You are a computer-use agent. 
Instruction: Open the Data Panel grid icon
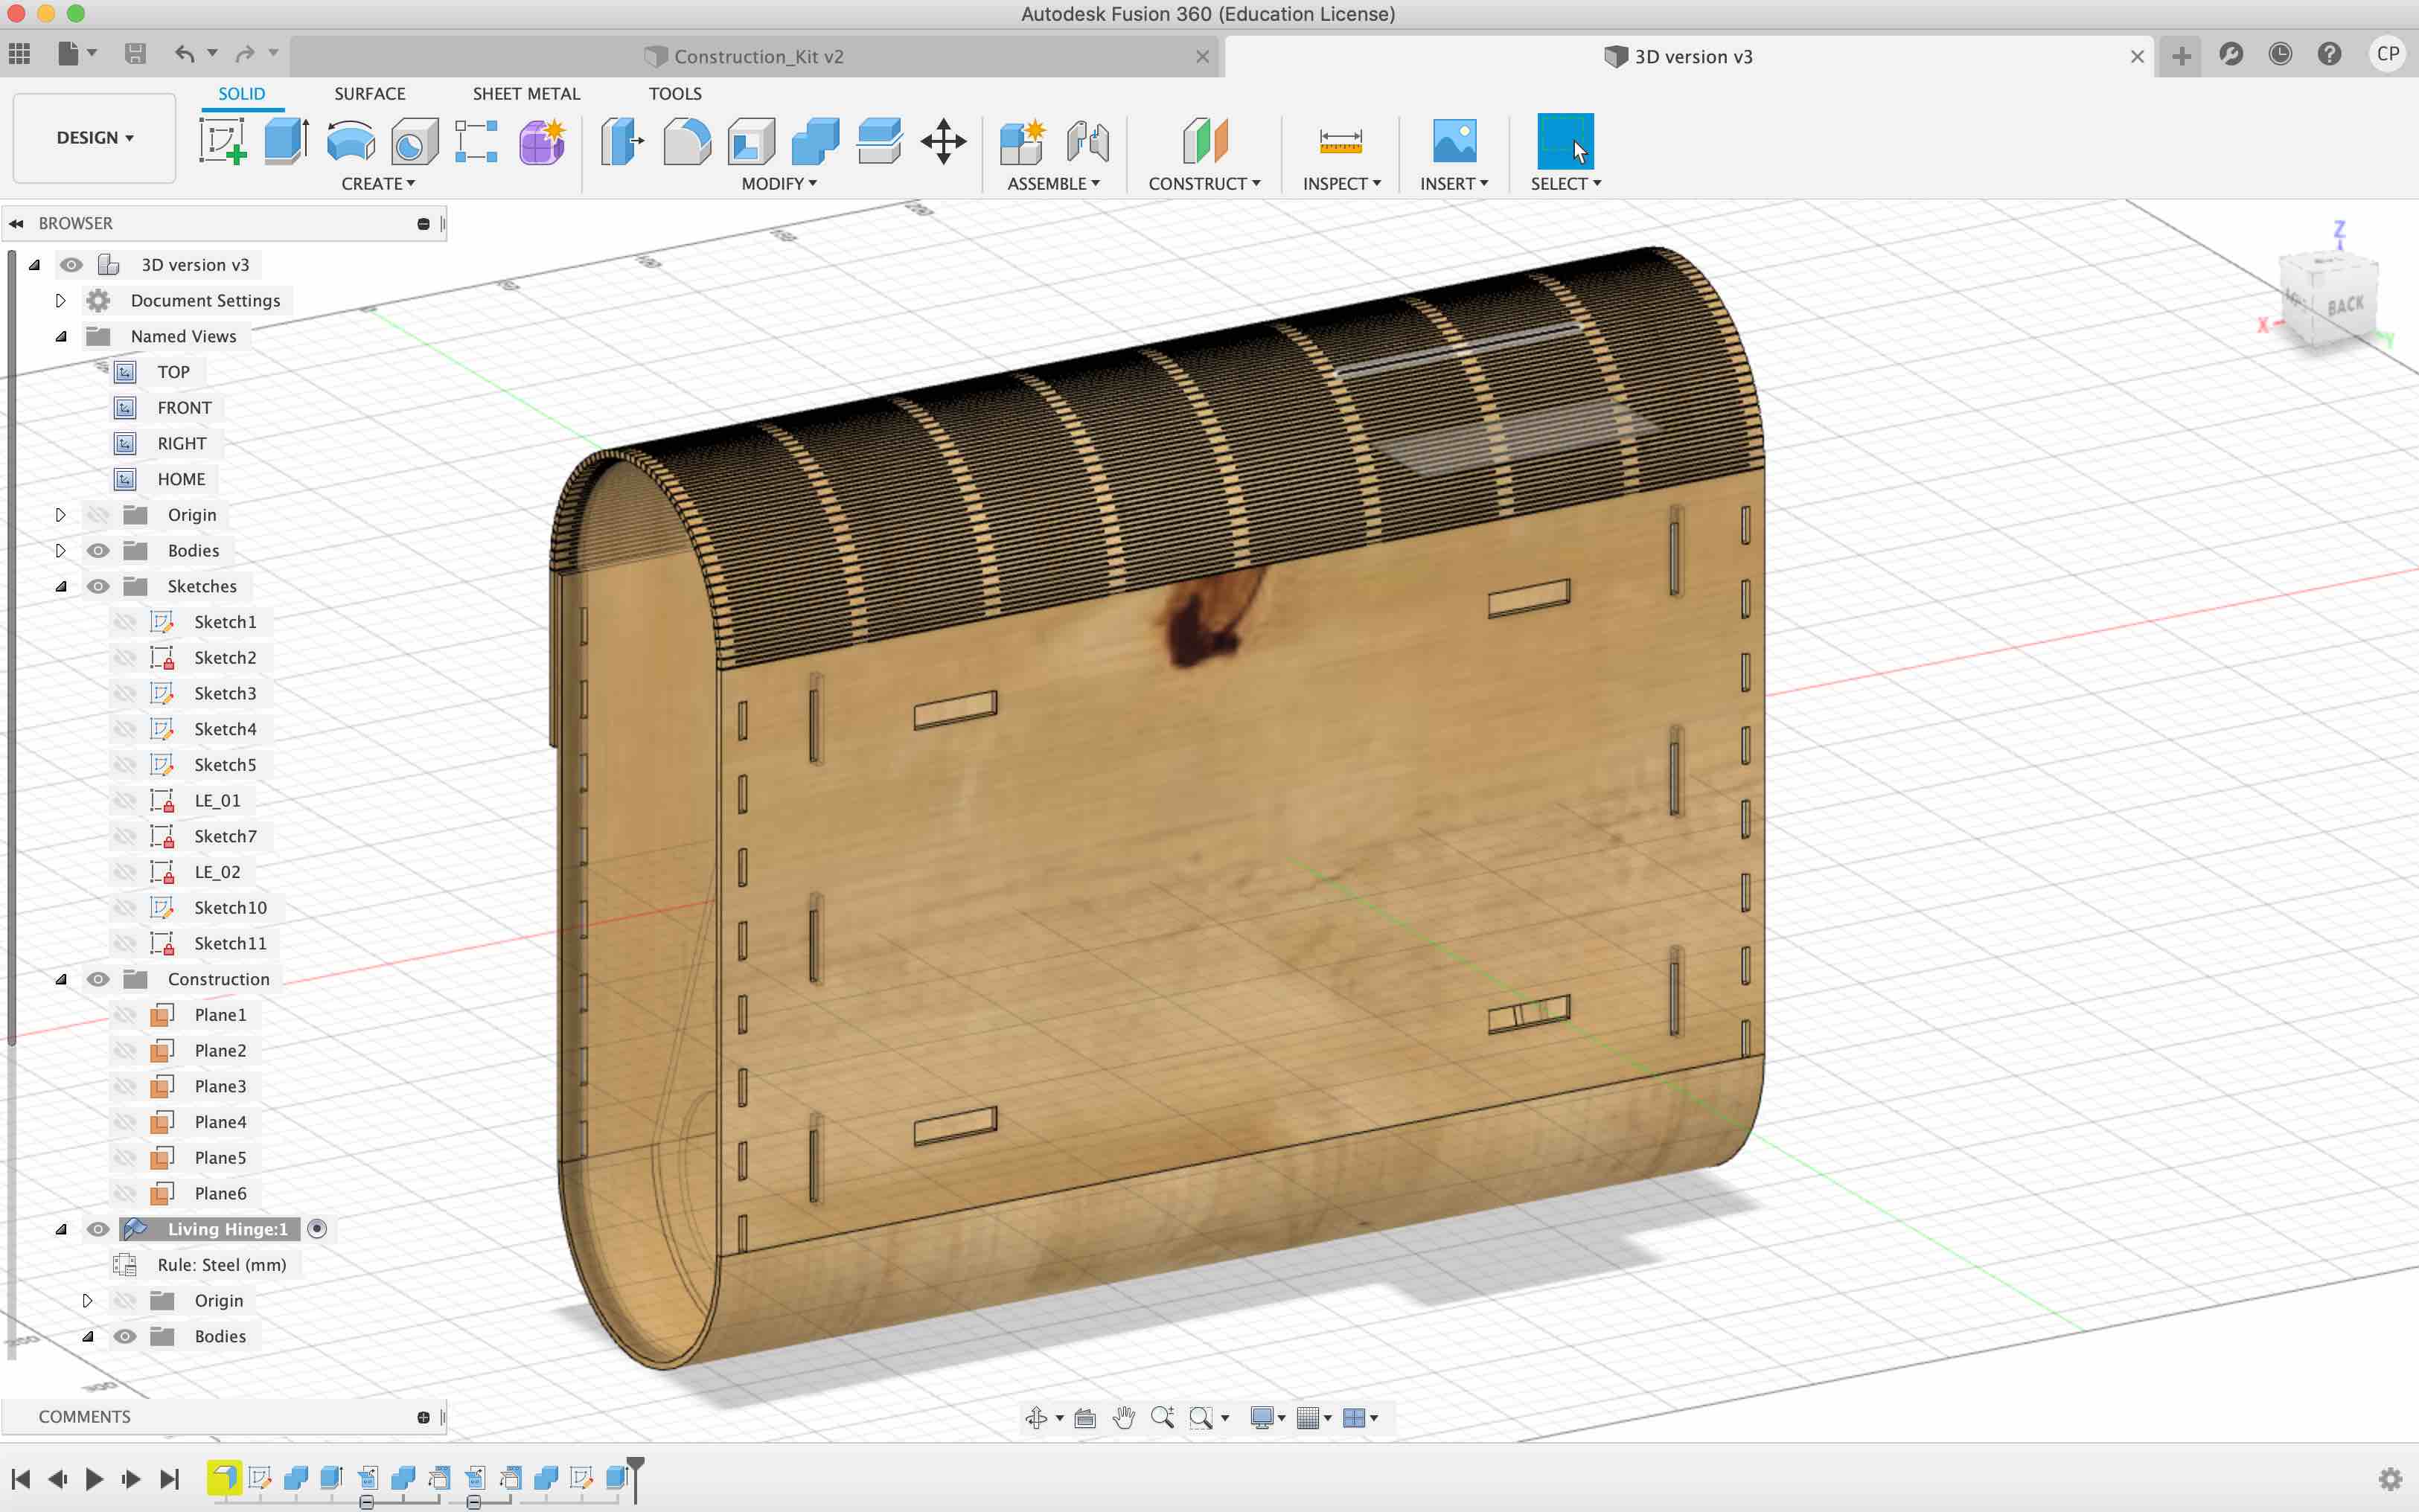click(19, 53)
